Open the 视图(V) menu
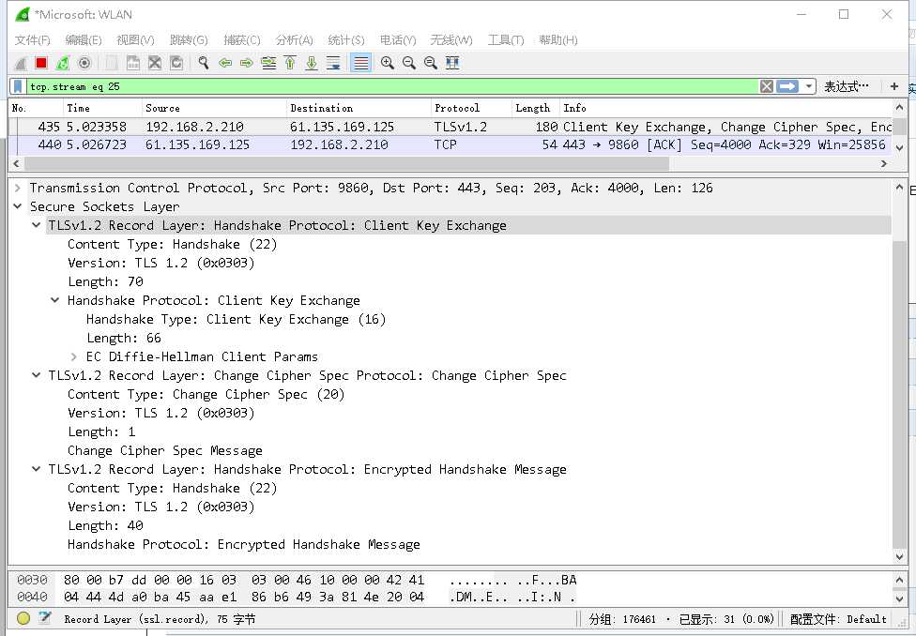The width and height of the screenshot is (916, 636). [x=135, y=39]
